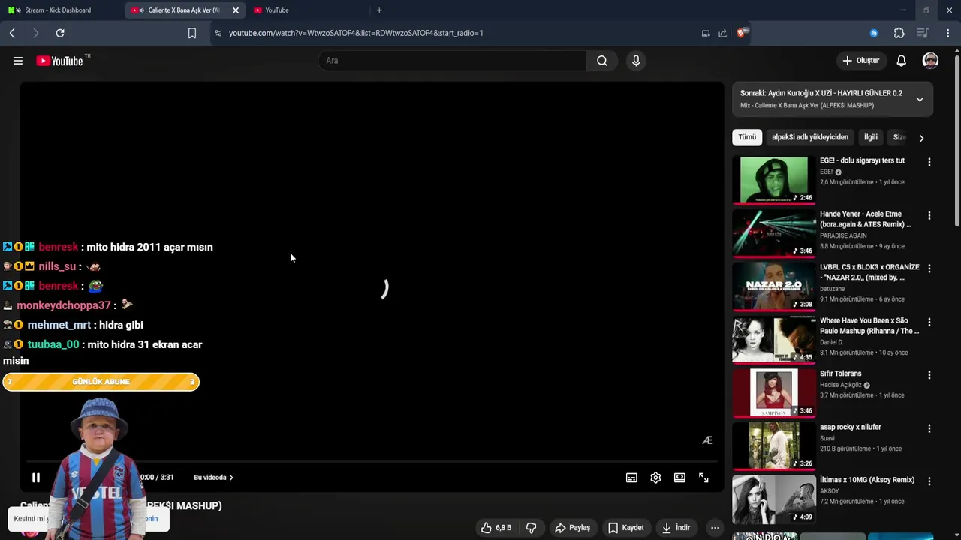
Task: Open options for EGE! dolu sigarayı video
Action: [x=929, y=162]
